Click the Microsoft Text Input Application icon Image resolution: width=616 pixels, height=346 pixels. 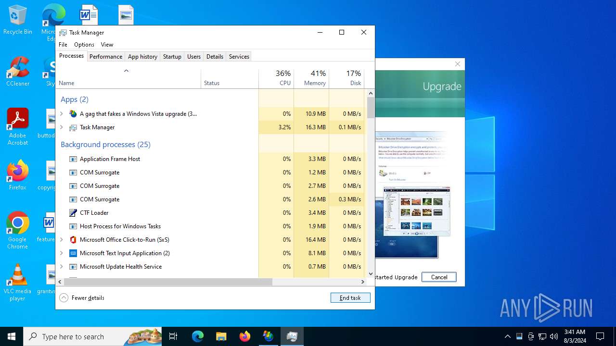(73, 253)
